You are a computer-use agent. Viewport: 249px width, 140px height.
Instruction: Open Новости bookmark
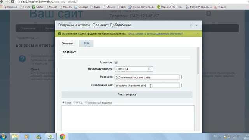(x=66, y=7)
